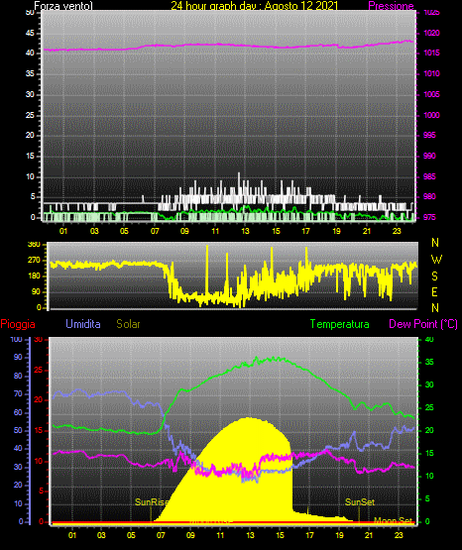Select the Solar legend label
The height and width of the screenshot is (550, 462).
pos(129,324)
